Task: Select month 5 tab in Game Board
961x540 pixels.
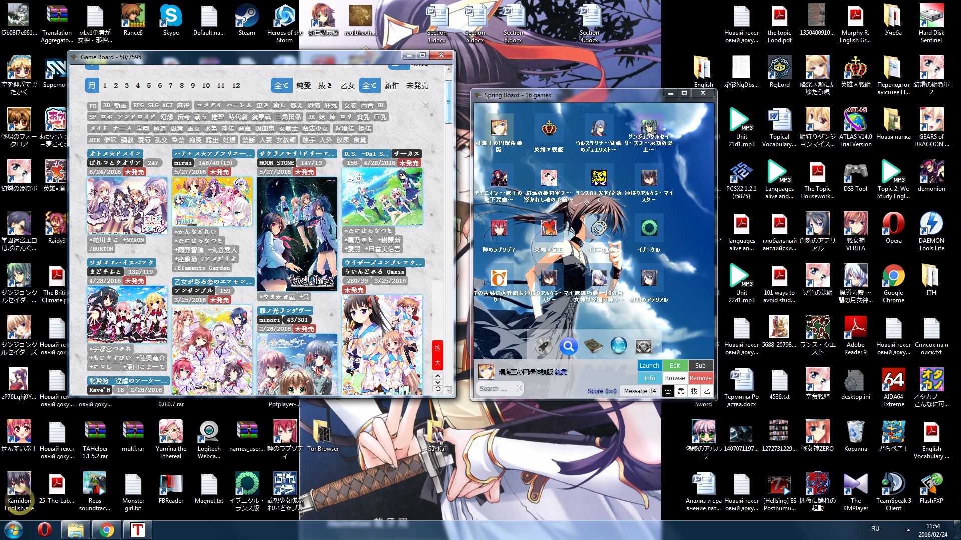Action: pos(149,86)
